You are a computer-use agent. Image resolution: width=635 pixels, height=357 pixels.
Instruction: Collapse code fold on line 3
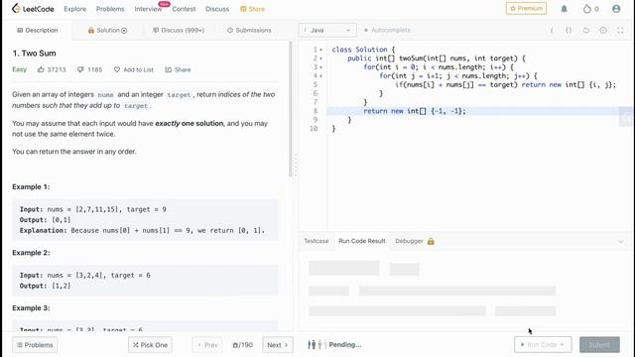click(321, 67)
